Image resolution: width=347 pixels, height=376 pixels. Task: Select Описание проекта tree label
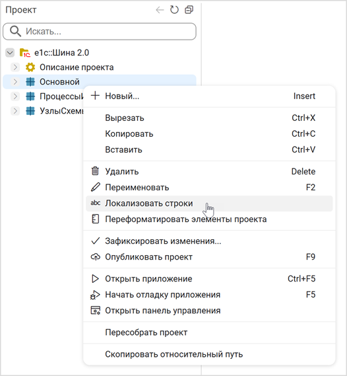coord(77,67)
